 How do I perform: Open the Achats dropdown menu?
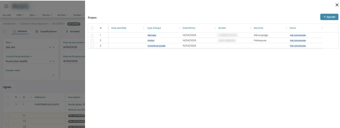62,15
